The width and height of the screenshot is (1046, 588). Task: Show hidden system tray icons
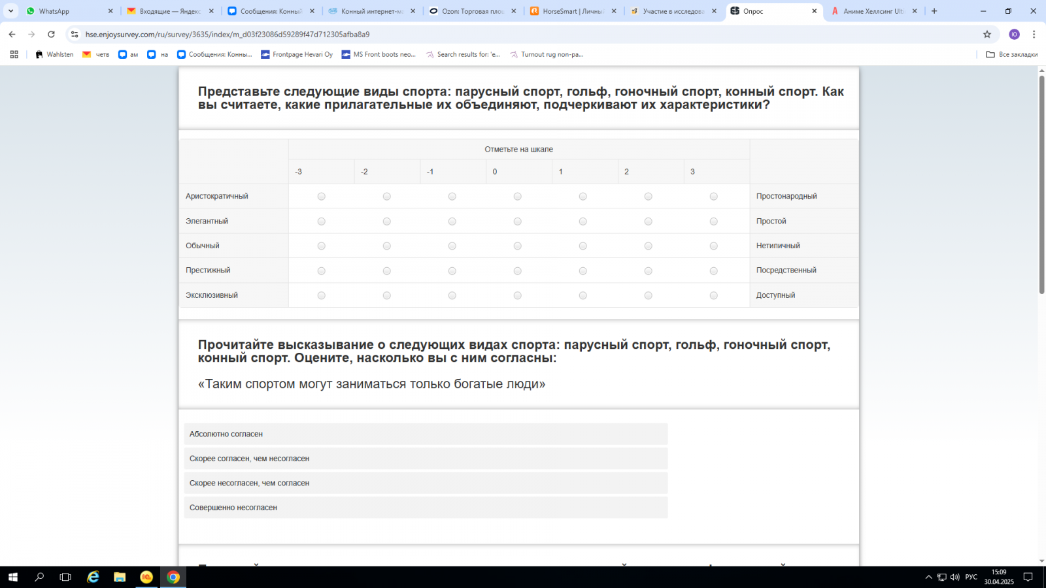(x=928, y=577)
